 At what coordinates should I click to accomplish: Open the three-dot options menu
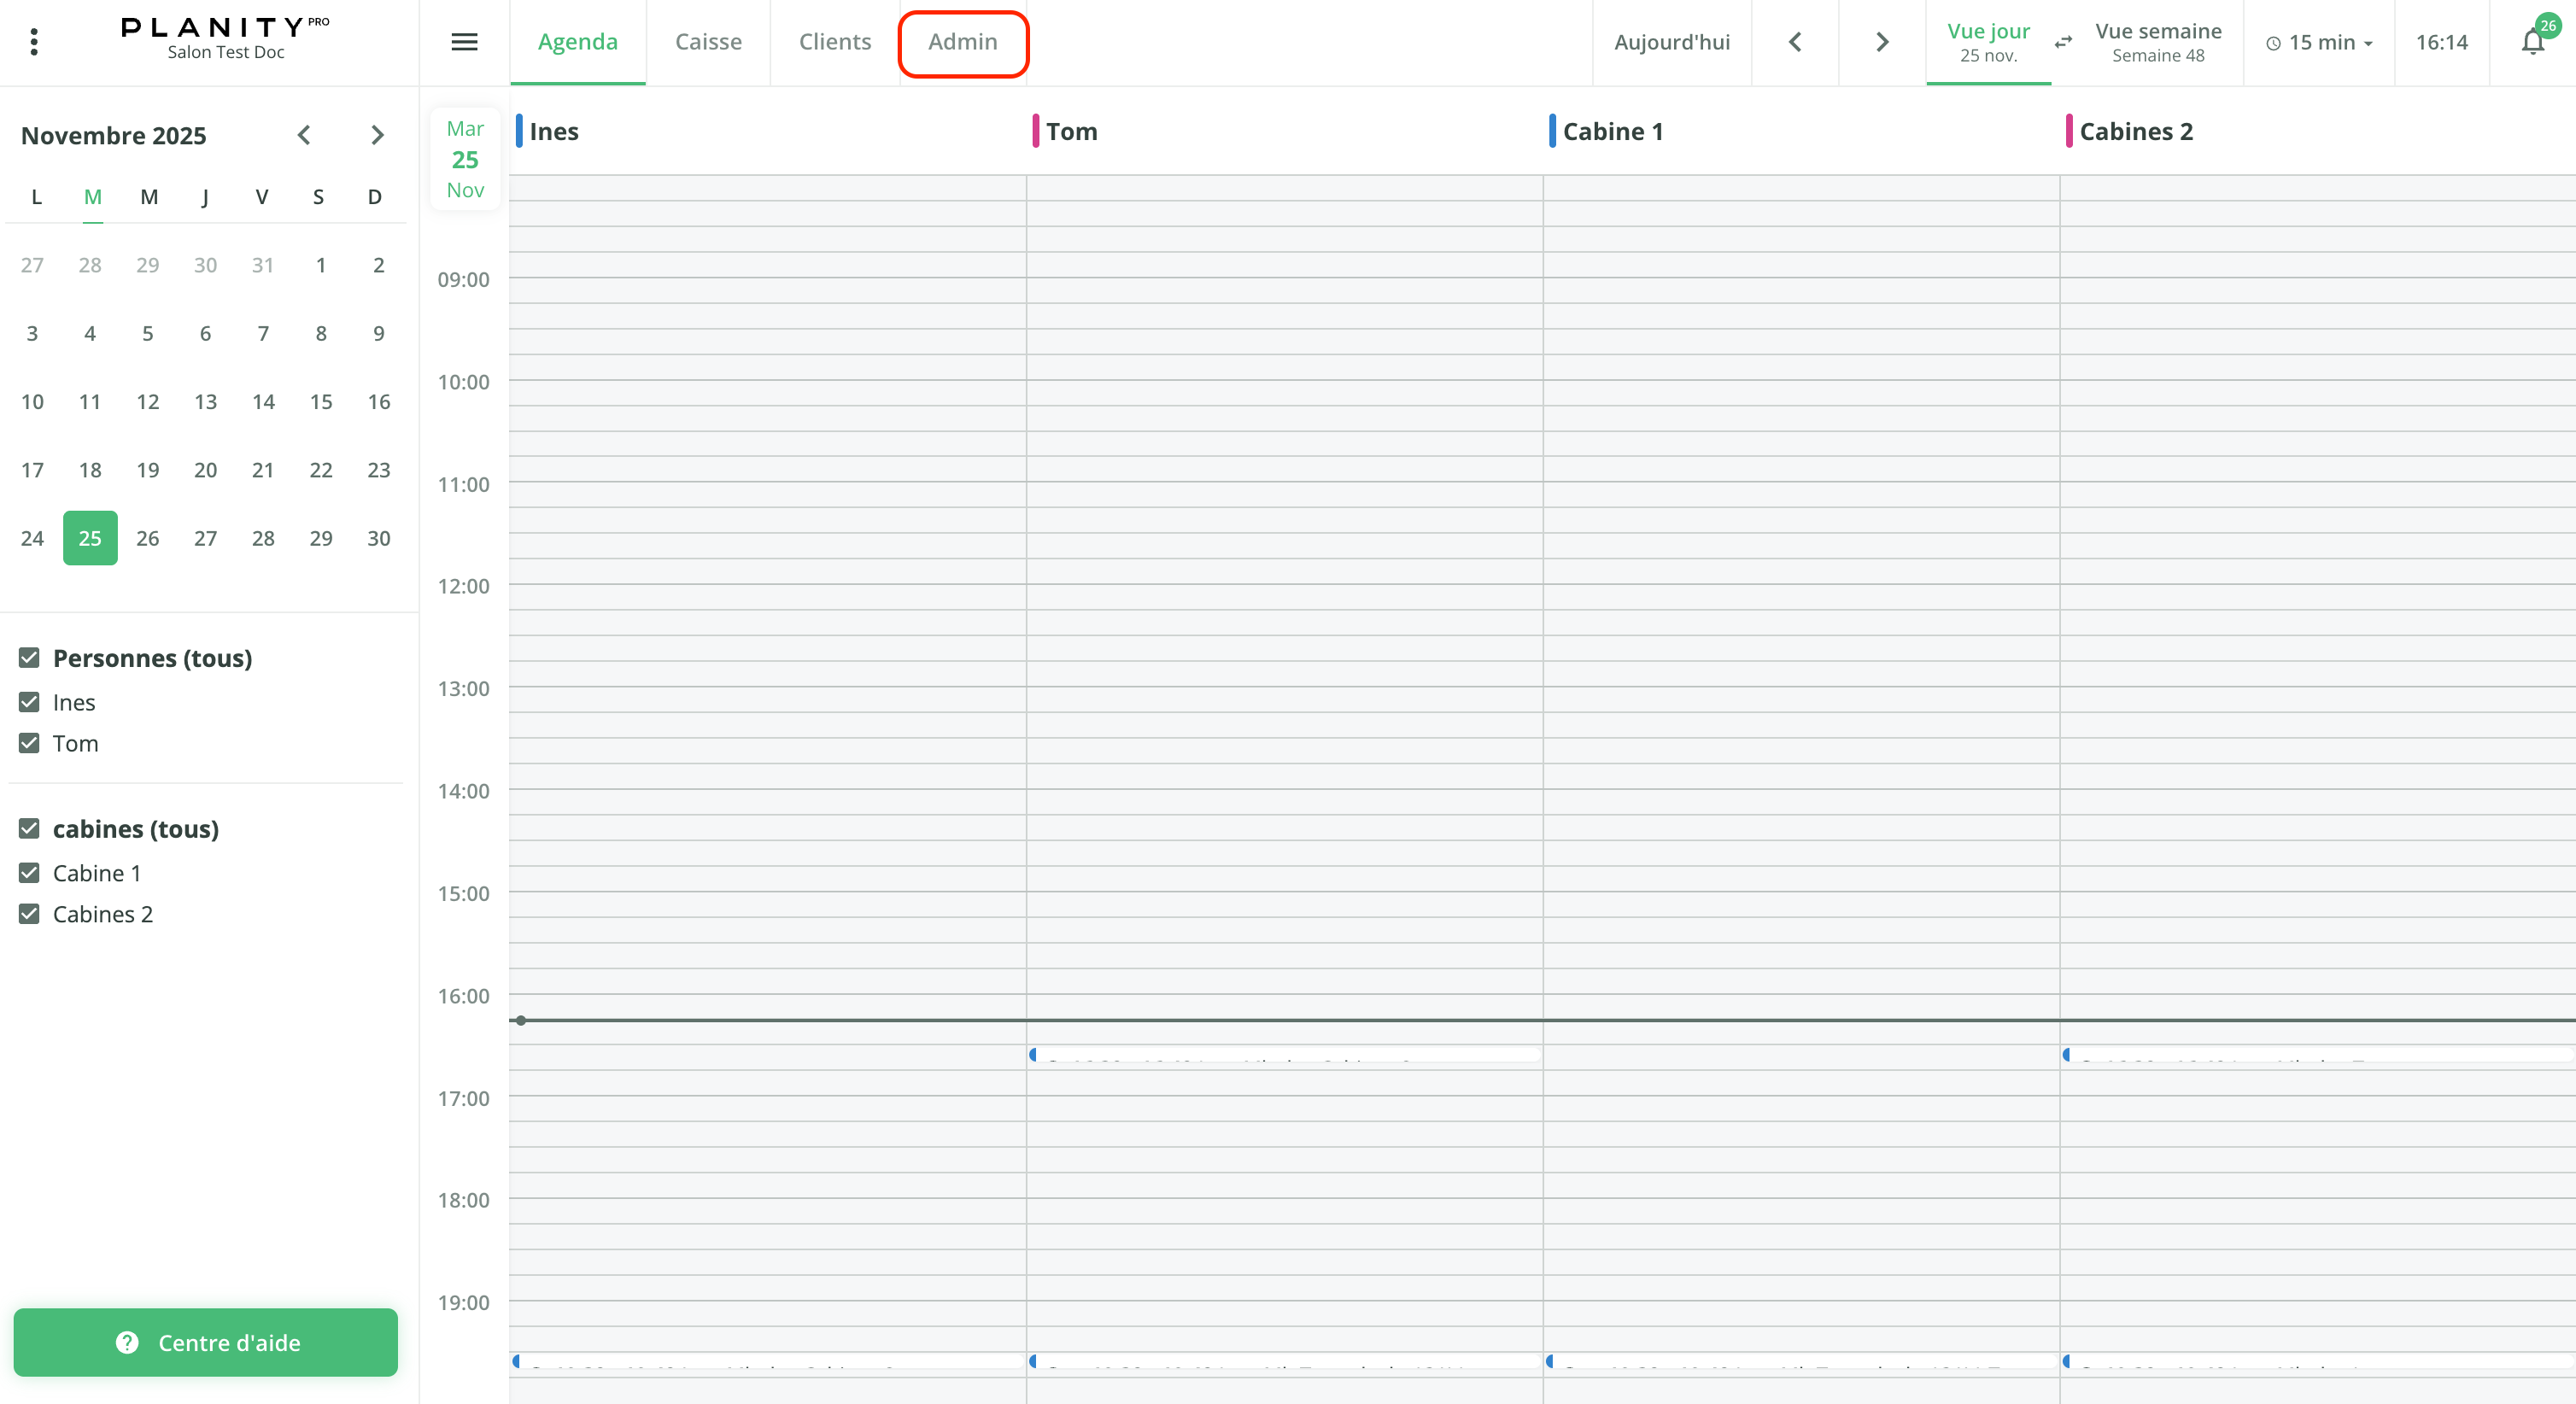(x=34, y=42)
